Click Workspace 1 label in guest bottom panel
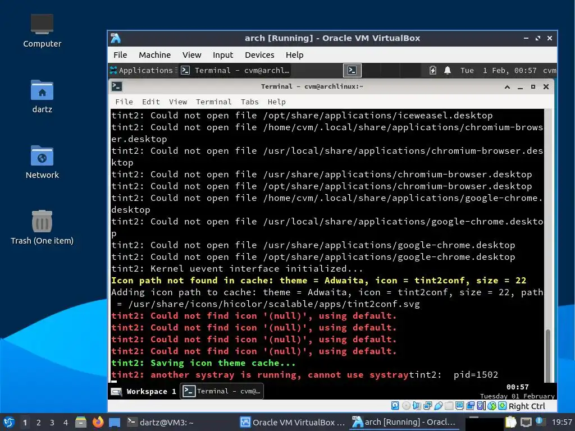Image resolution: width=575 pixels, height=431 pixels. [151, 391]
